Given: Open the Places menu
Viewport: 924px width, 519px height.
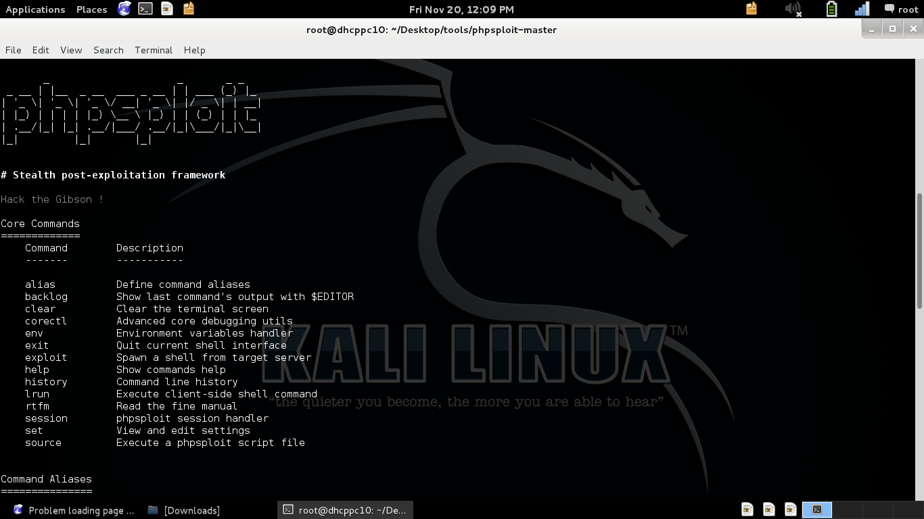Looking at the screenshot, I should [91, 9].
